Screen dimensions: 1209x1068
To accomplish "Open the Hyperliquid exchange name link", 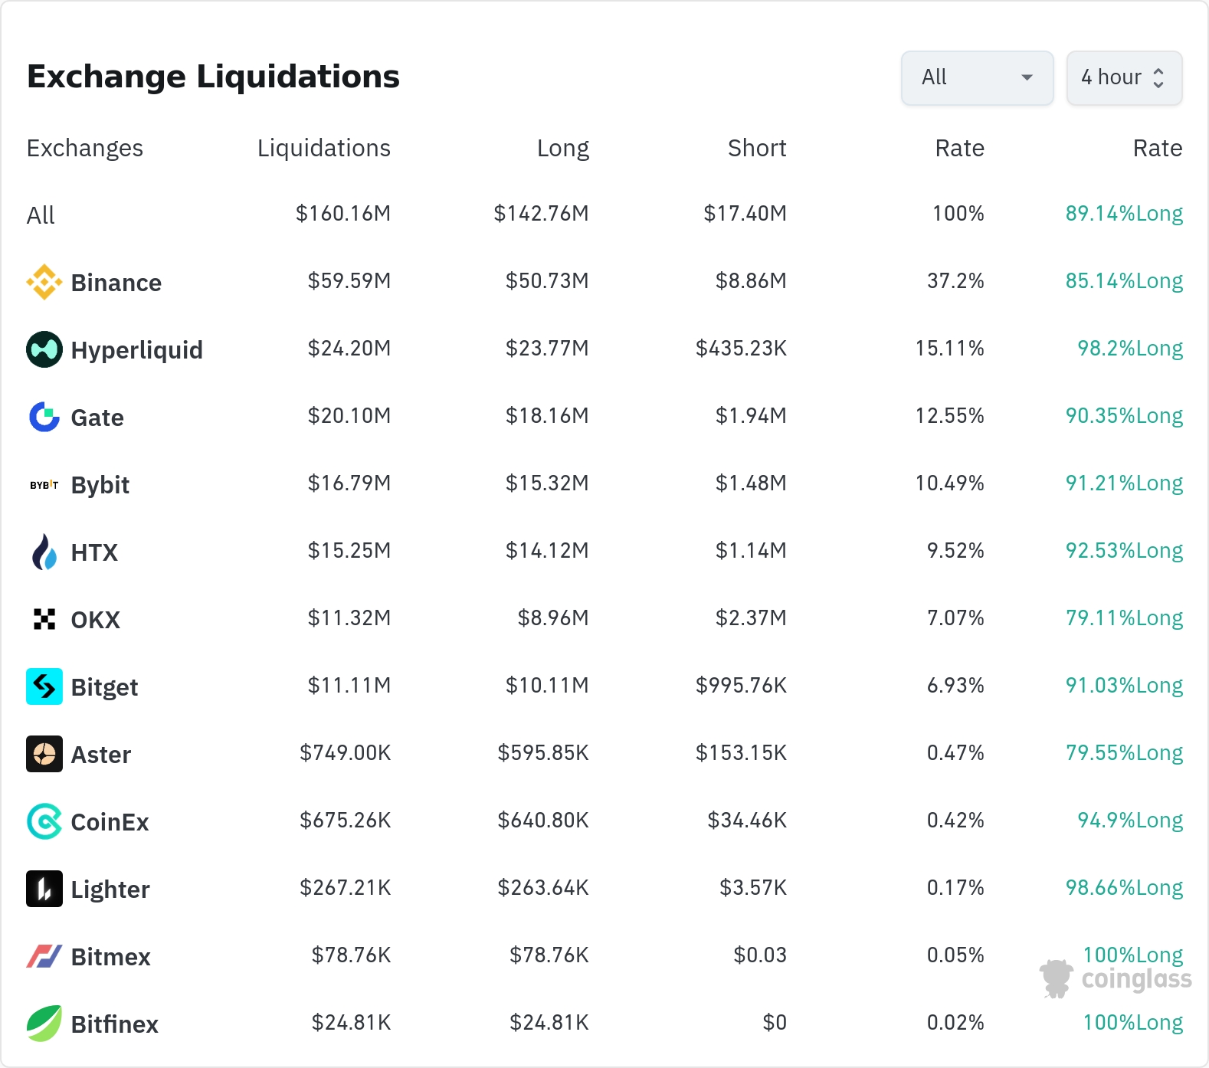I will point(137,350).
